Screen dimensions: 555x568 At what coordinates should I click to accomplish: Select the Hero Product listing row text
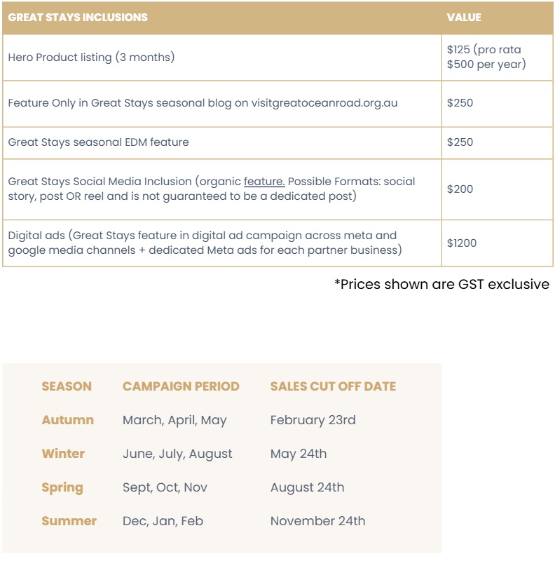(91, 58)
